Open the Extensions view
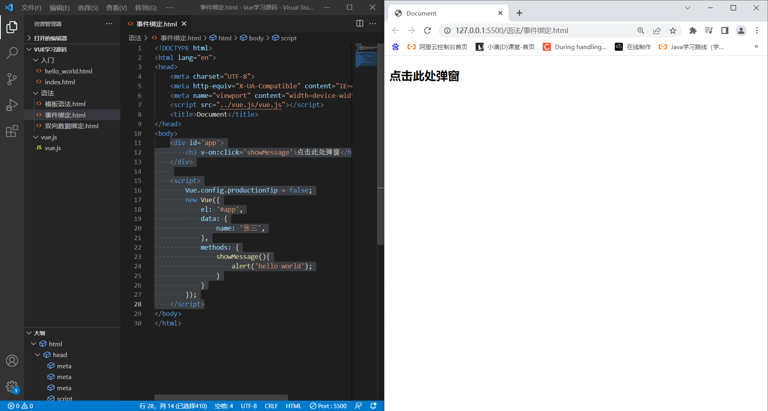 click(12, 131)
